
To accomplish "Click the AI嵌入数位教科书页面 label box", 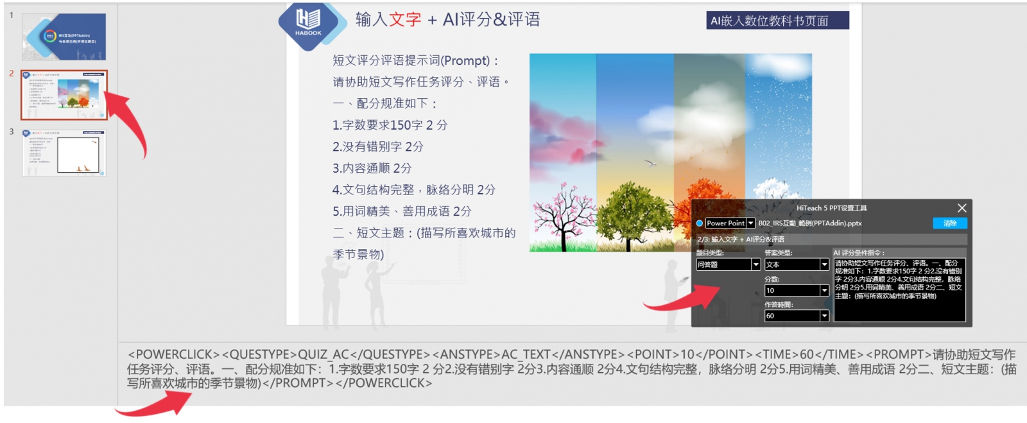I will [777, 21].
